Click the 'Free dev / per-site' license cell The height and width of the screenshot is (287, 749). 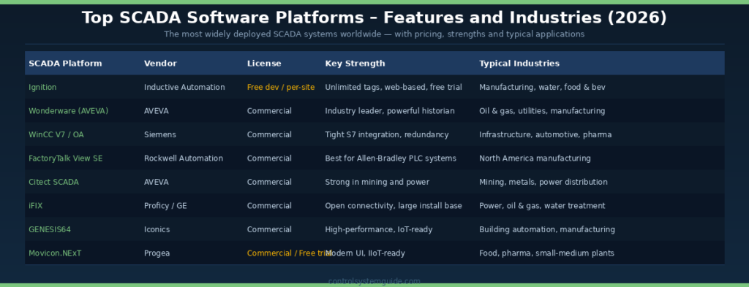click(x=281, y=87)
